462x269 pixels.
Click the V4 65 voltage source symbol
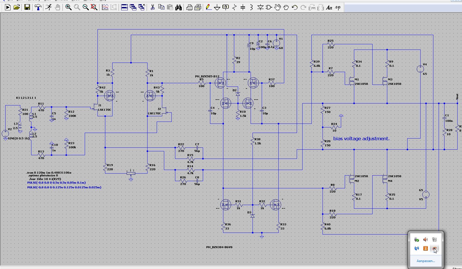click(x=420, y=69)
